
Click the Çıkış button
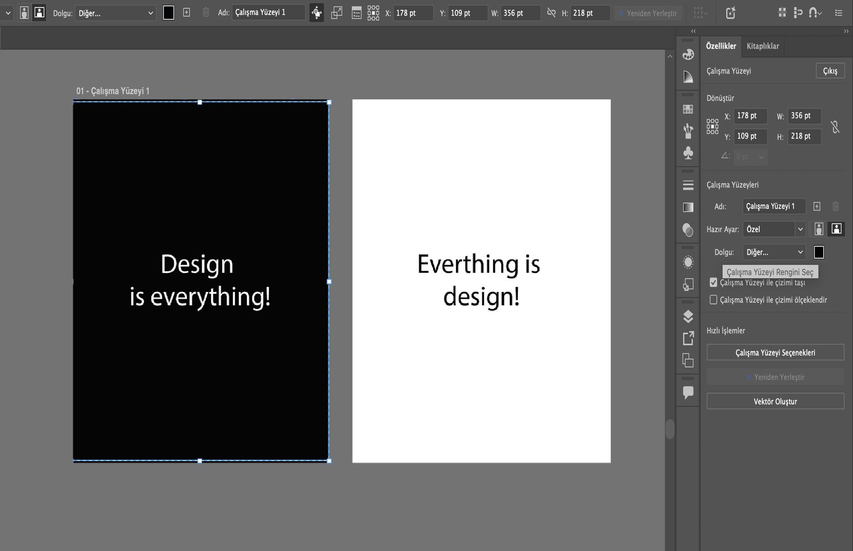coord(829,71)
